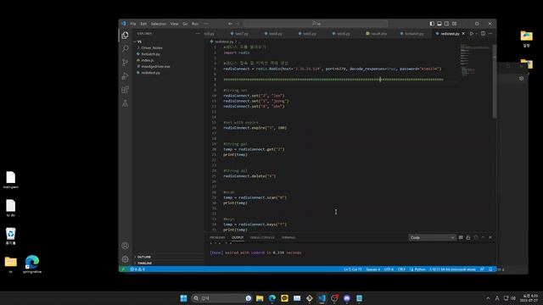
Task: Open the Extensions view
Action: (x=125, y=90)
